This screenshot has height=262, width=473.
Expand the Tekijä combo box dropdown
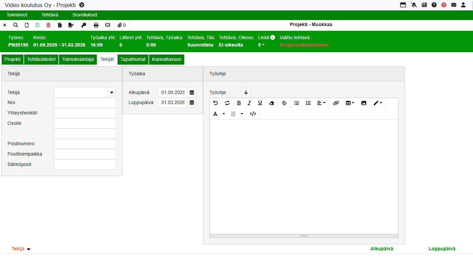(x=112, y=93)
